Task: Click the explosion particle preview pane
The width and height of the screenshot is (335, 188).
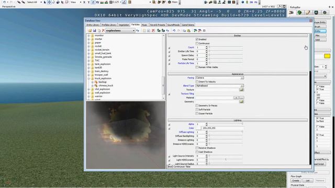Action: 126,135
